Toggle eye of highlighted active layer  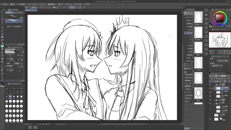point(210,88)
